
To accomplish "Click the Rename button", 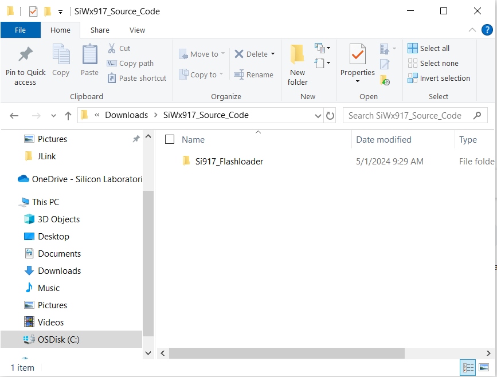I will [253, 74].
